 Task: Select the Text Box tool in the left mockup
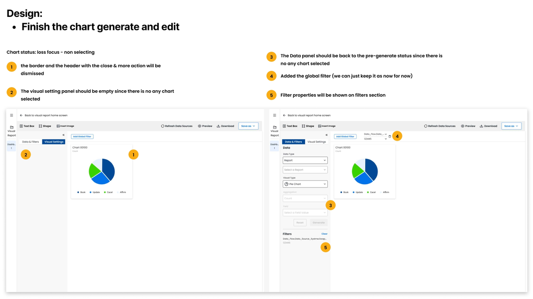[x=27, y=126]
